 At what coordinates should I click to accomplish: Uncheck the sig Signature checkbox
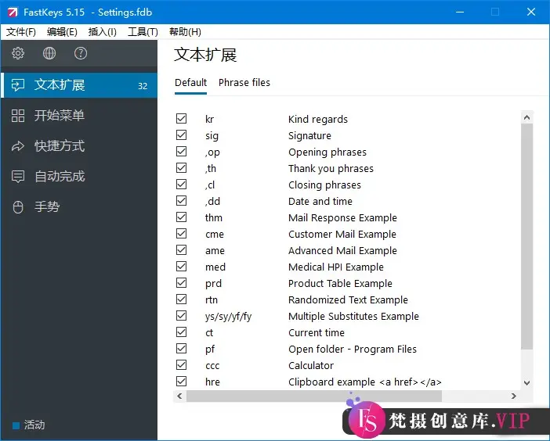click(181, 135)
